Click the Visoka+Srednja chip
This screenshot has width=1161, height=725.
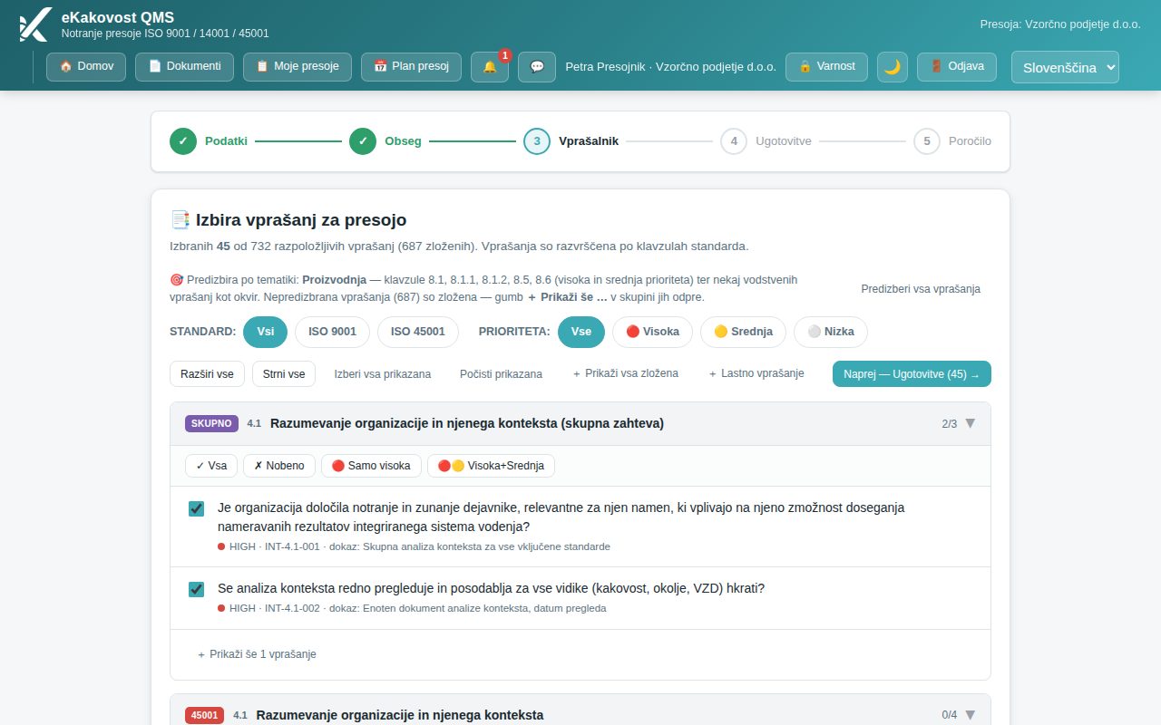[491, 466]
